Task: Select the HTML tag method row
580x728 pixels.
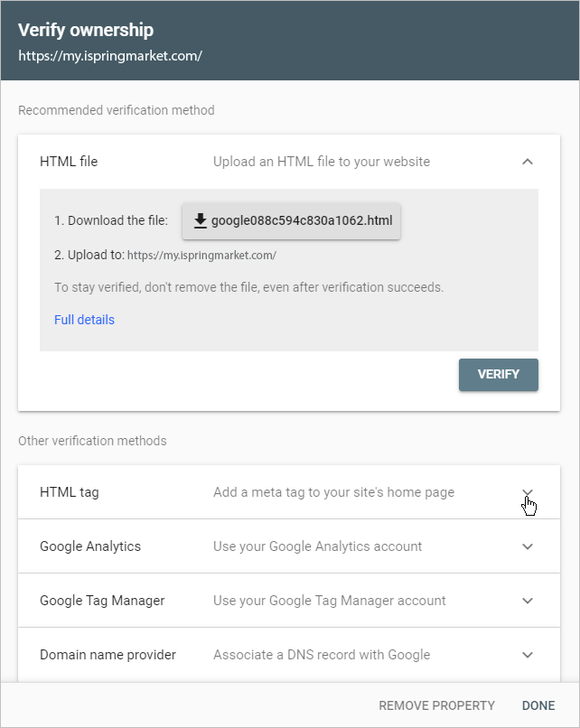Action: click(289, 492)
